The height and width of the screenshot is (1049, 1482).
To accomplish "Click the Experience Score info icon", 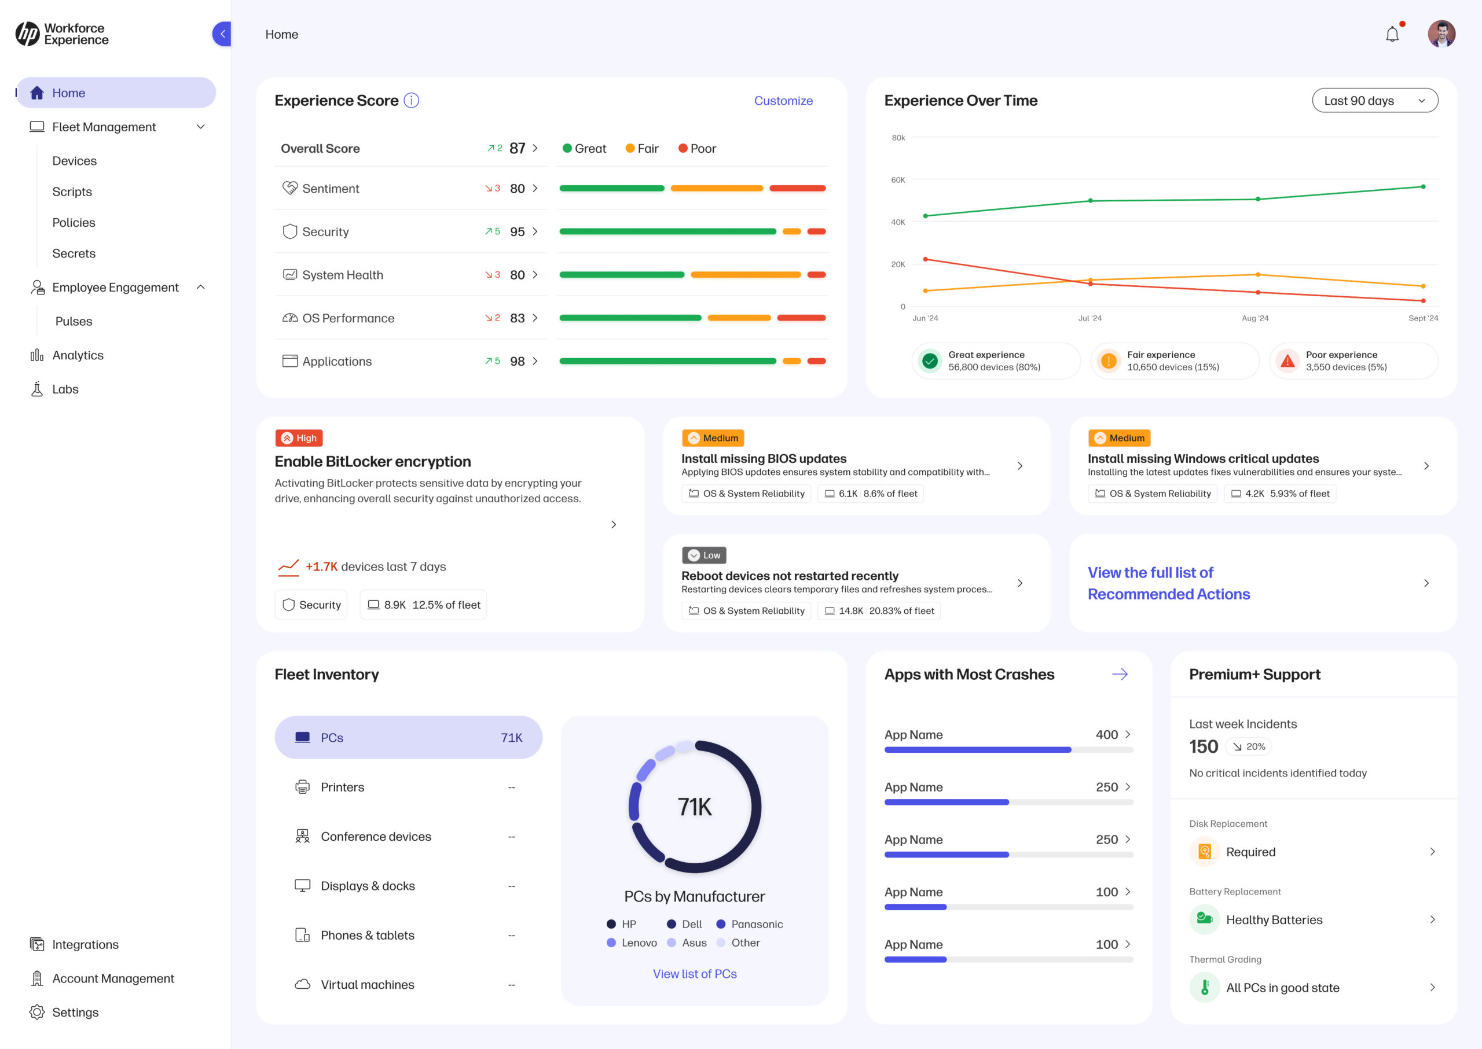I will 412,101.
